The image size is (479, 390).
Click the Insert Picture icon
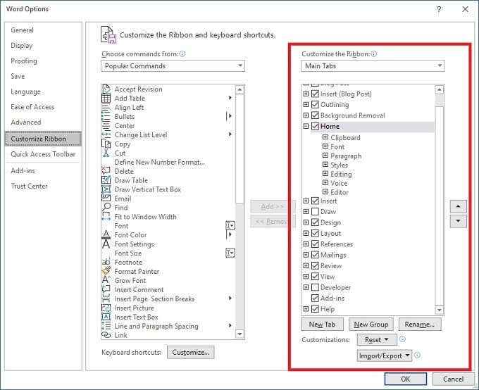coord(106,308)
